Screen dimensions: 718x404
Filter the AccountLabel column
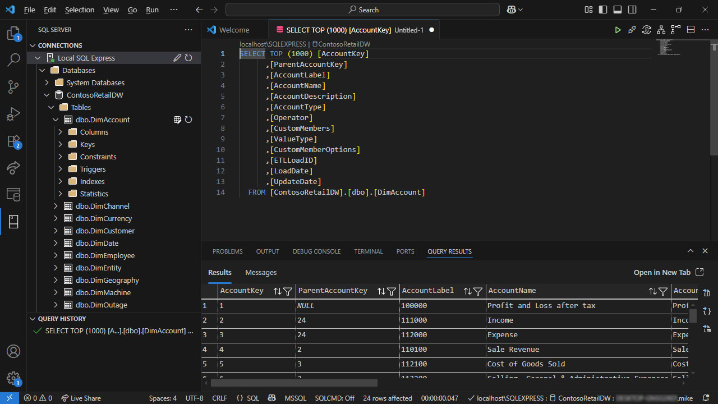click(x=478, y=291)
